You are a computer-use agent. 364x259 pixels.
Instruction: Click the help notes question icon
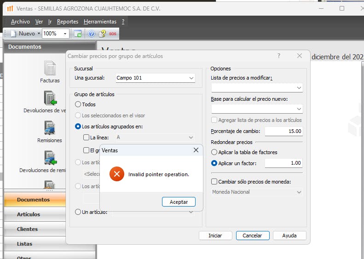(x=102, y=34)
